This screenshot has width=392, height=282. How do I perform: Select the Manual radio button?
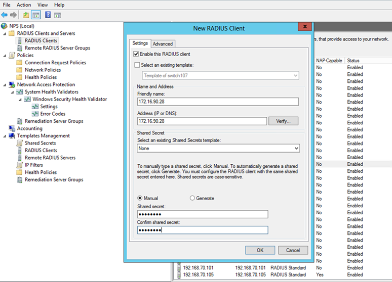click(140, 198)
